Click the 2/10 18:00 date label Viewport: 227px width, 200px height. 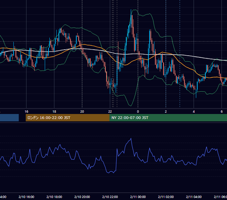click(x=54, y=197)
